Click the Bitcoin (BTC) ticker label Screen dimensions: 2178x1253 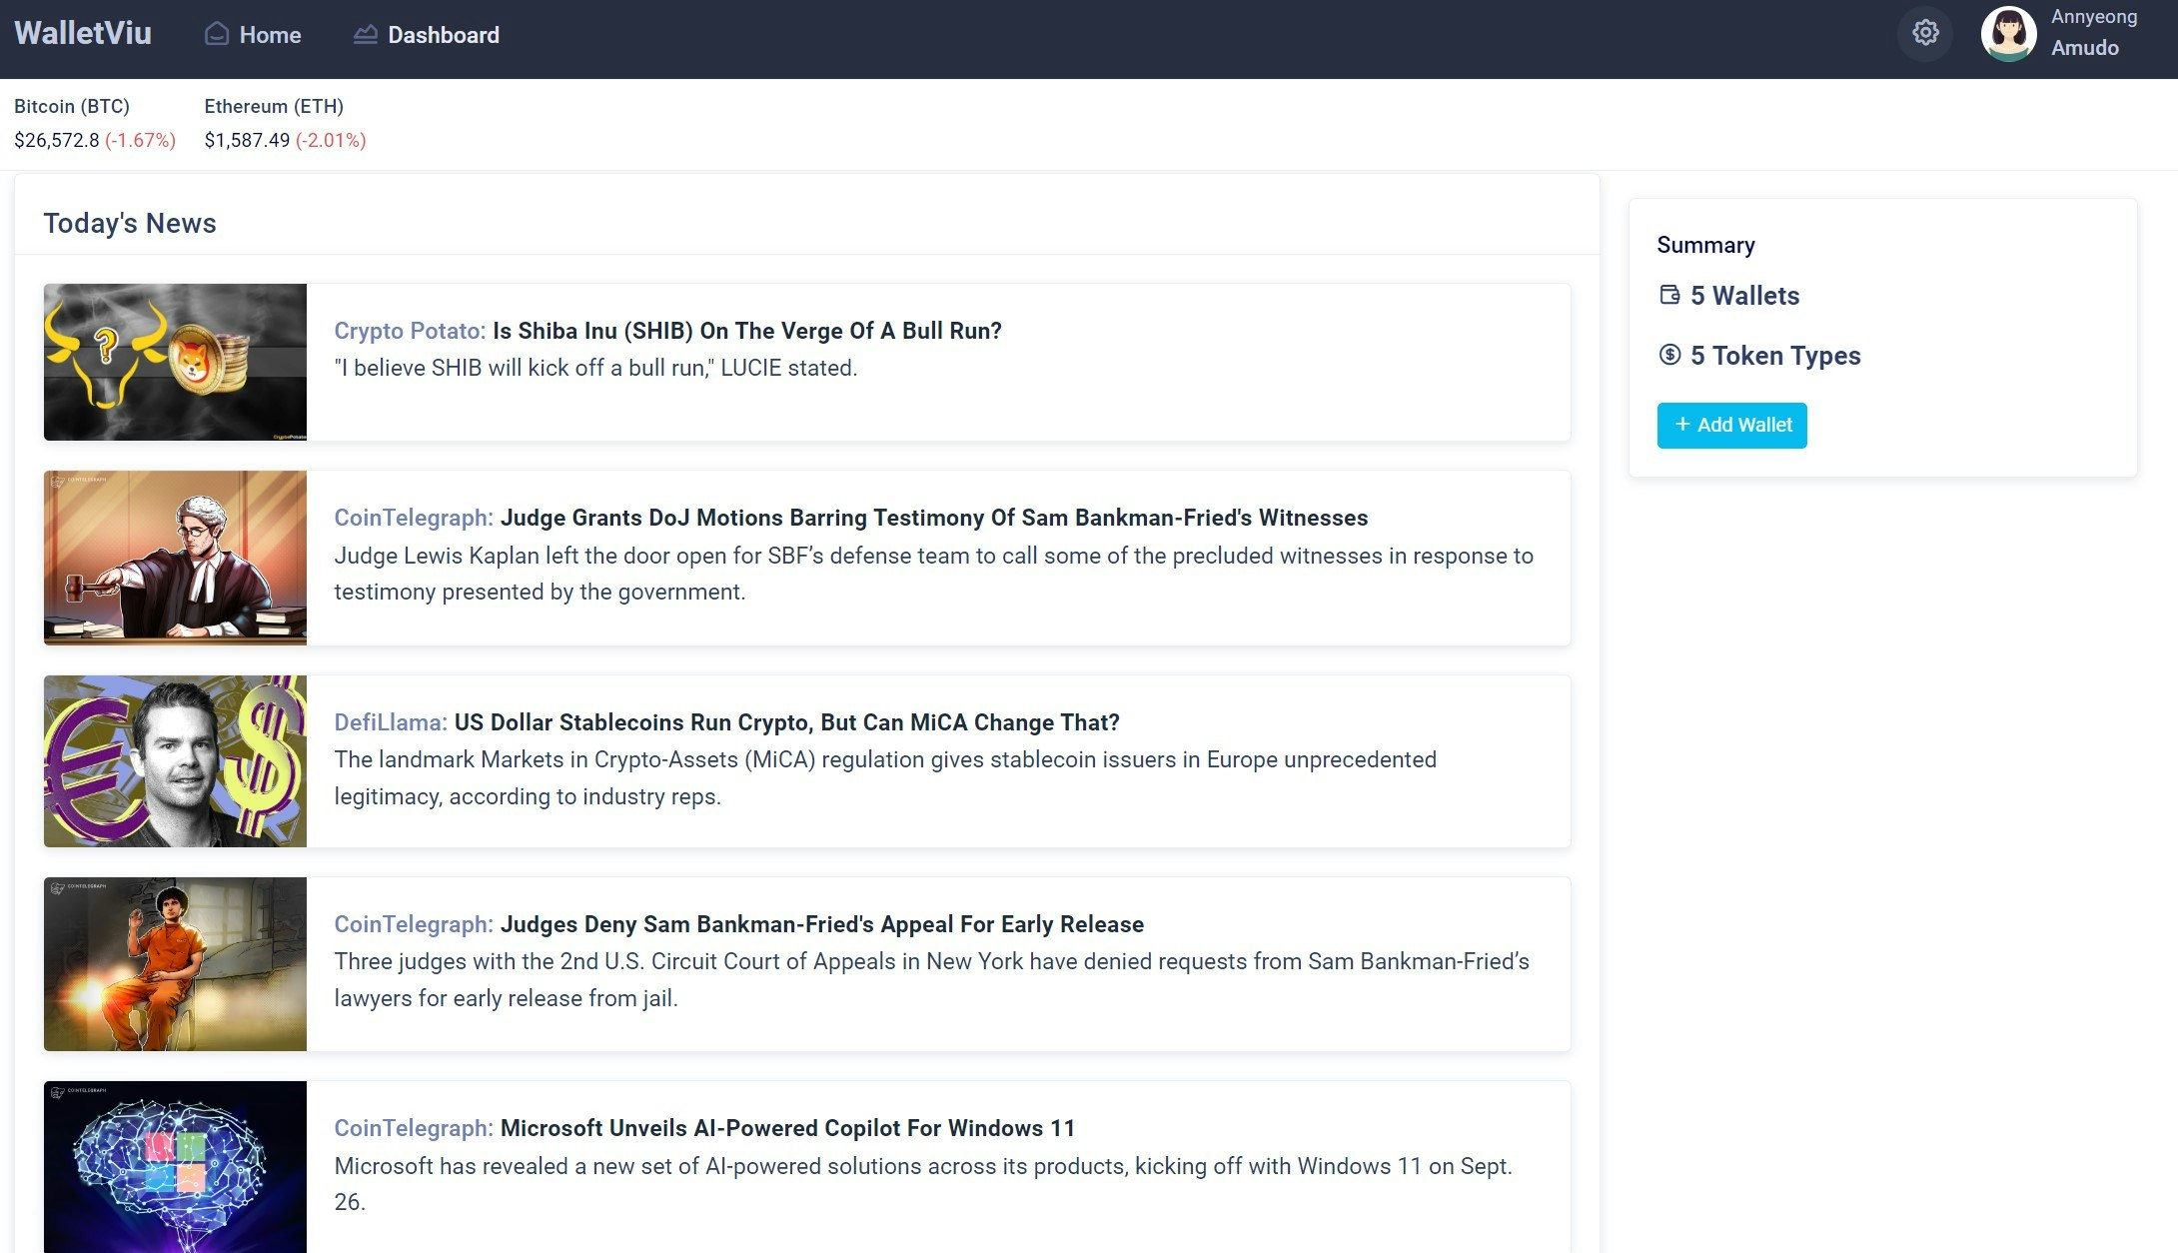tap(72, 106)
